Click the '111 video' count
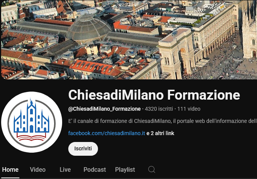This screenshot has height=179, width=257. [189, 109]
